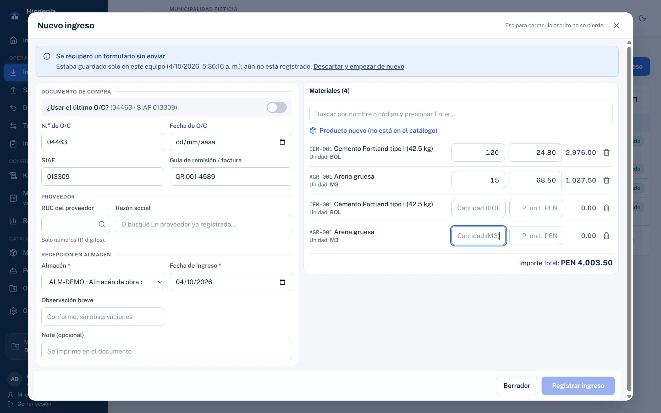Click the quantity field showing 120
The height and width of the screenshot is (413, 661).
coord(478,152)
